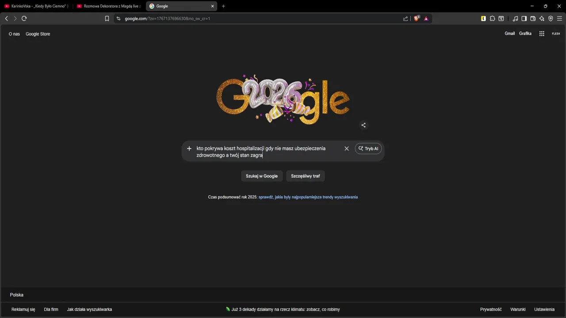Close the Google tab

[213, 6]
